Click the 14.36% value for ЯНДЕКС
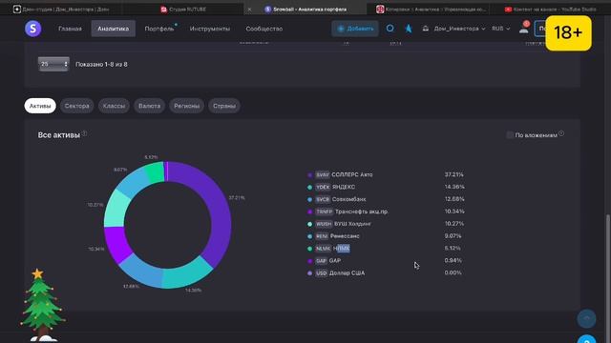The image size is (611, 343). 454,187
